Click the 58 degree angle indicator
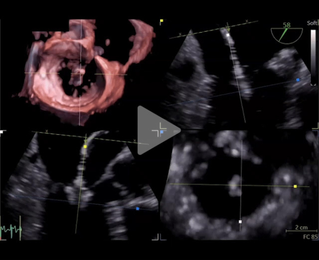 [x=287, y=33]
